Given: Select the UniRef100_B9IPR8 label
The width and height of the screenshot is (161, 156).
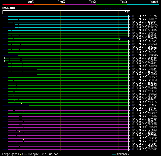Looking at the screenshot, I should coord(144,36).
